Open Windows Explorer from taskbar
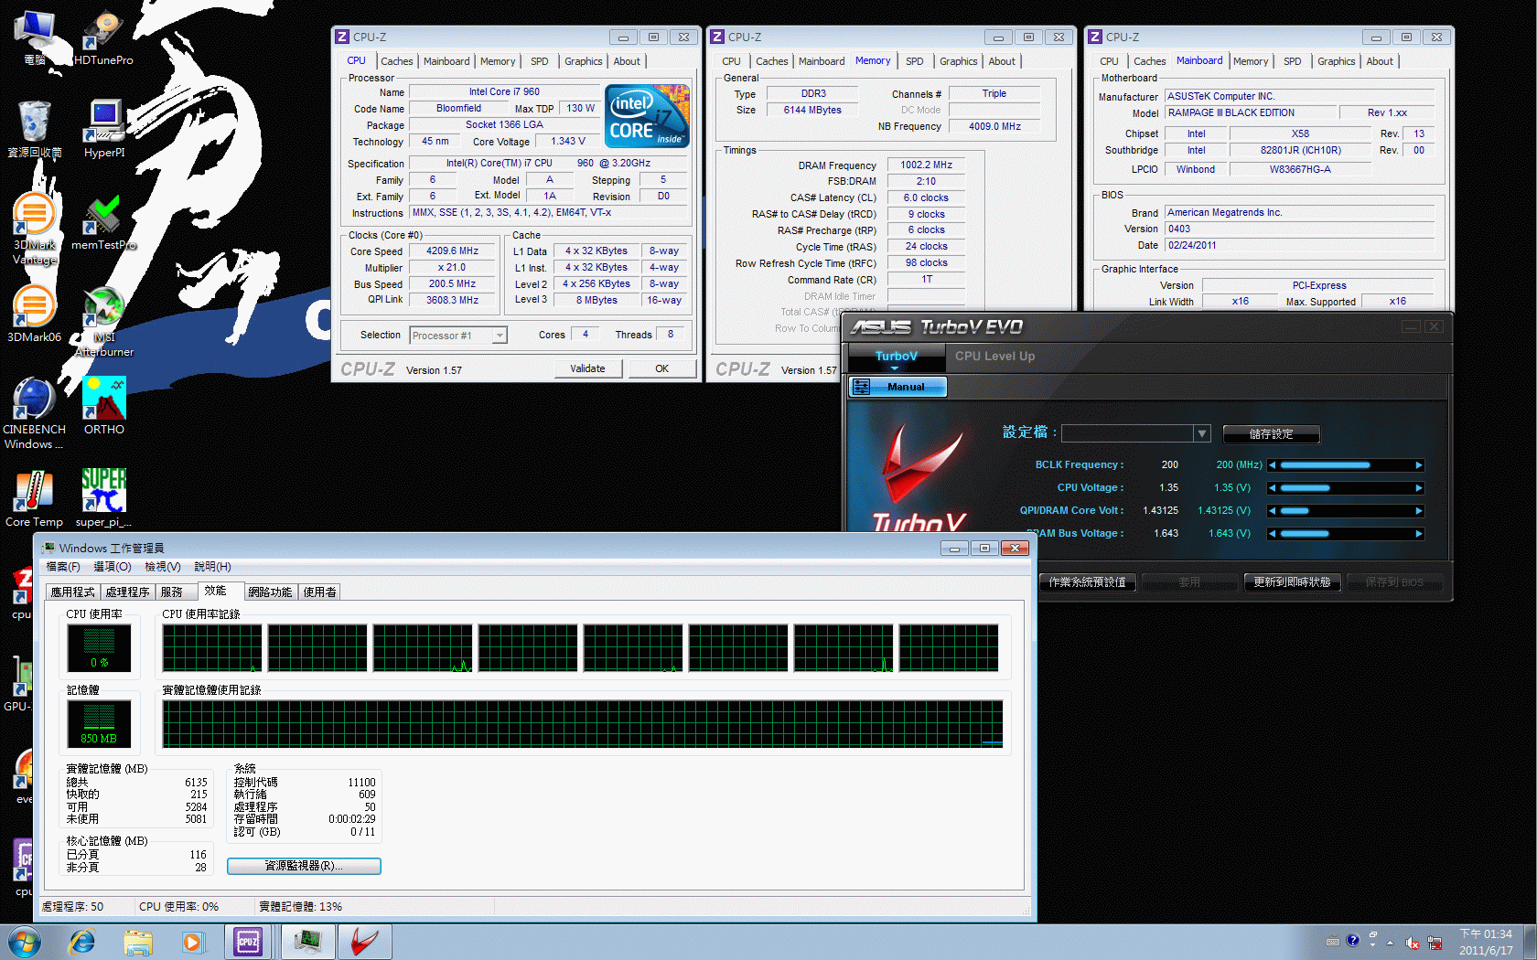This screenshot has height=960, width=1537. [138, 942]
